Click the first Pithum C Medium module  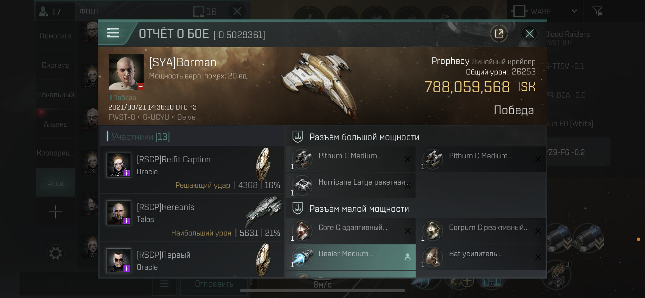coord(351,159)
